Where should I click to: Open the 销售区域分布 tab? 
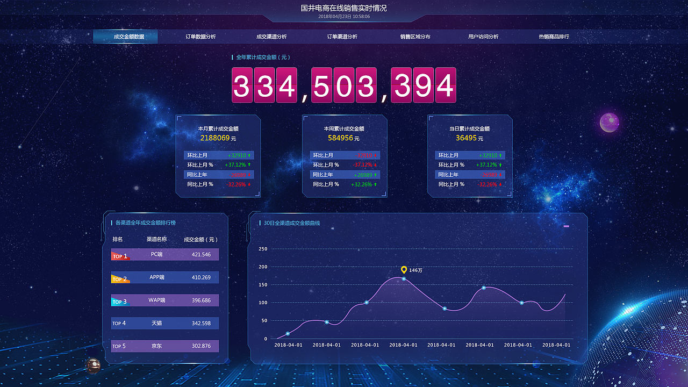[x=415, y=37]
